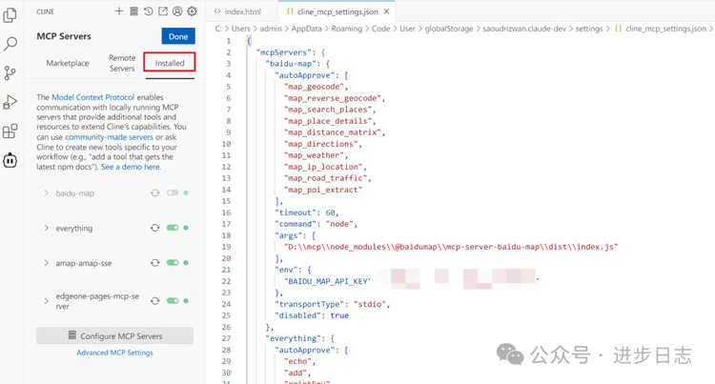Screen dimensions: 715x384
Task: Open the Explorer view in activity bar
Action: (x=10, y=15)
